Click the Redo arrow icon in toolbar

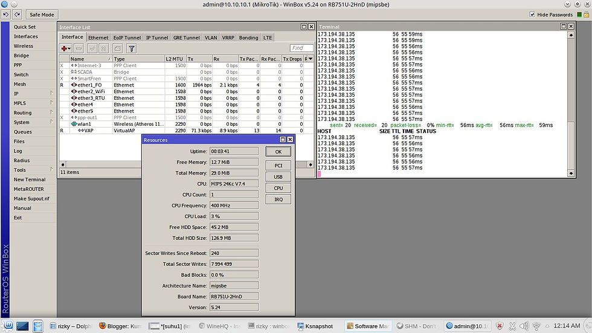coord(17,15)
